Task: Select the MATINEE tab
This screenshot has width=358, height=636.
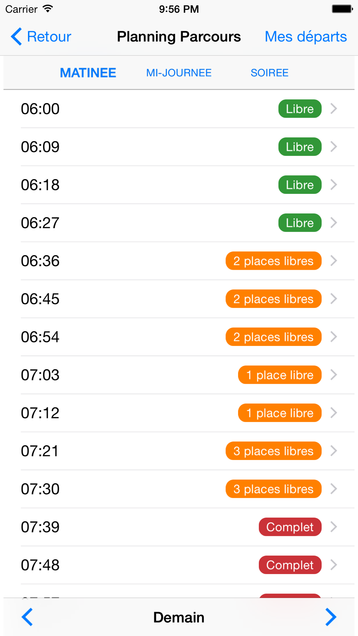Action: click(x=88, y=73)
